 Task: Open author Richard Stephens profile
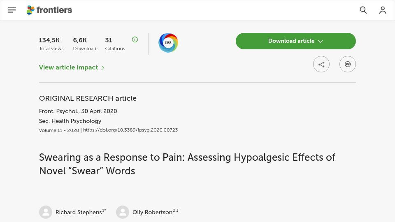pos(79,212)
